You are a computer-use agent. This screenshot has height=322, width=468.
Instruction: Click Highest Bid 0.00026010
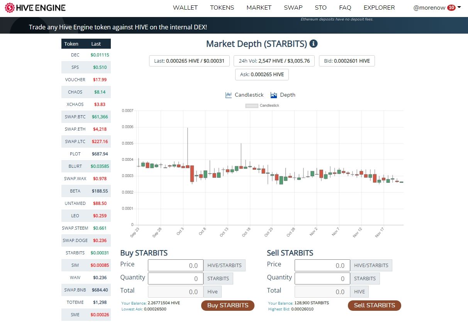[x=291, y=309]
